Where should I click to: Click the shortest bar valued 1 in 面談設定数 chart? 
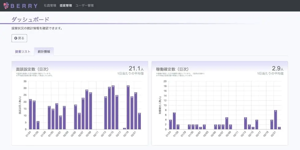(124, 128)
